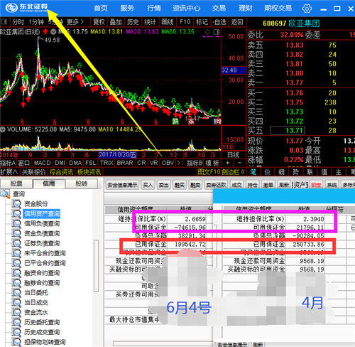
Task: Open the 交易 menu
Action: coord(219,9)
